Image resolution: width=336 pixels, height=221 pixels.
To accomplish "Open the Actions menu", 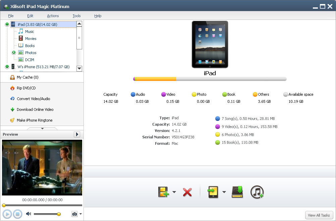I will [x=53, y=16].
